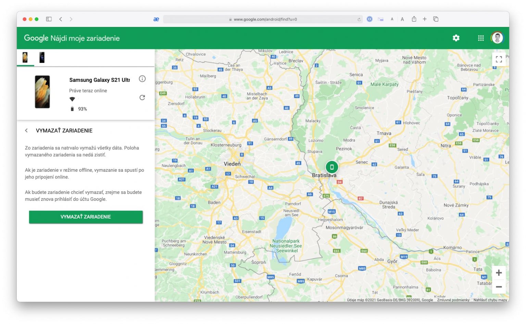Viewport: 526px width, 324px height.
Task: Click the green VYMAZAŤ ZARIADENIE button
Action: [x=86, y=217]
